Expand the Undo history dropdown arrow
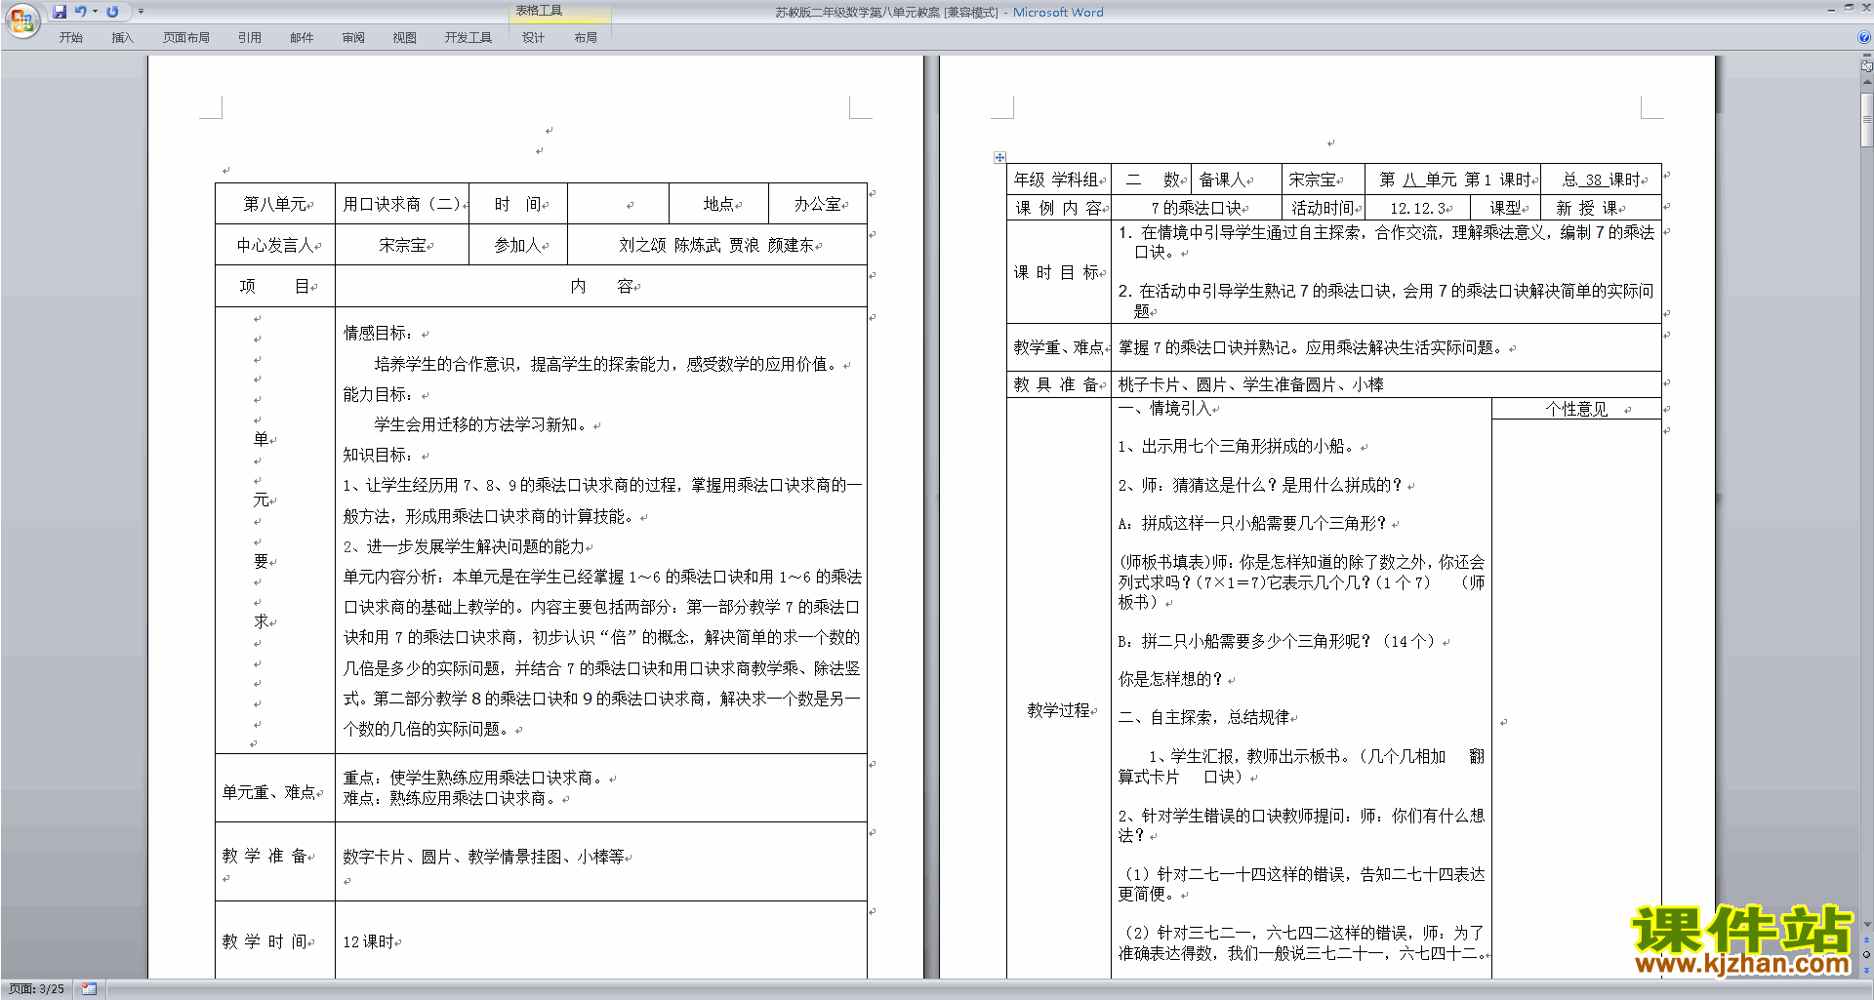This screenshot has width=1874, height=1000. (95, 12)
